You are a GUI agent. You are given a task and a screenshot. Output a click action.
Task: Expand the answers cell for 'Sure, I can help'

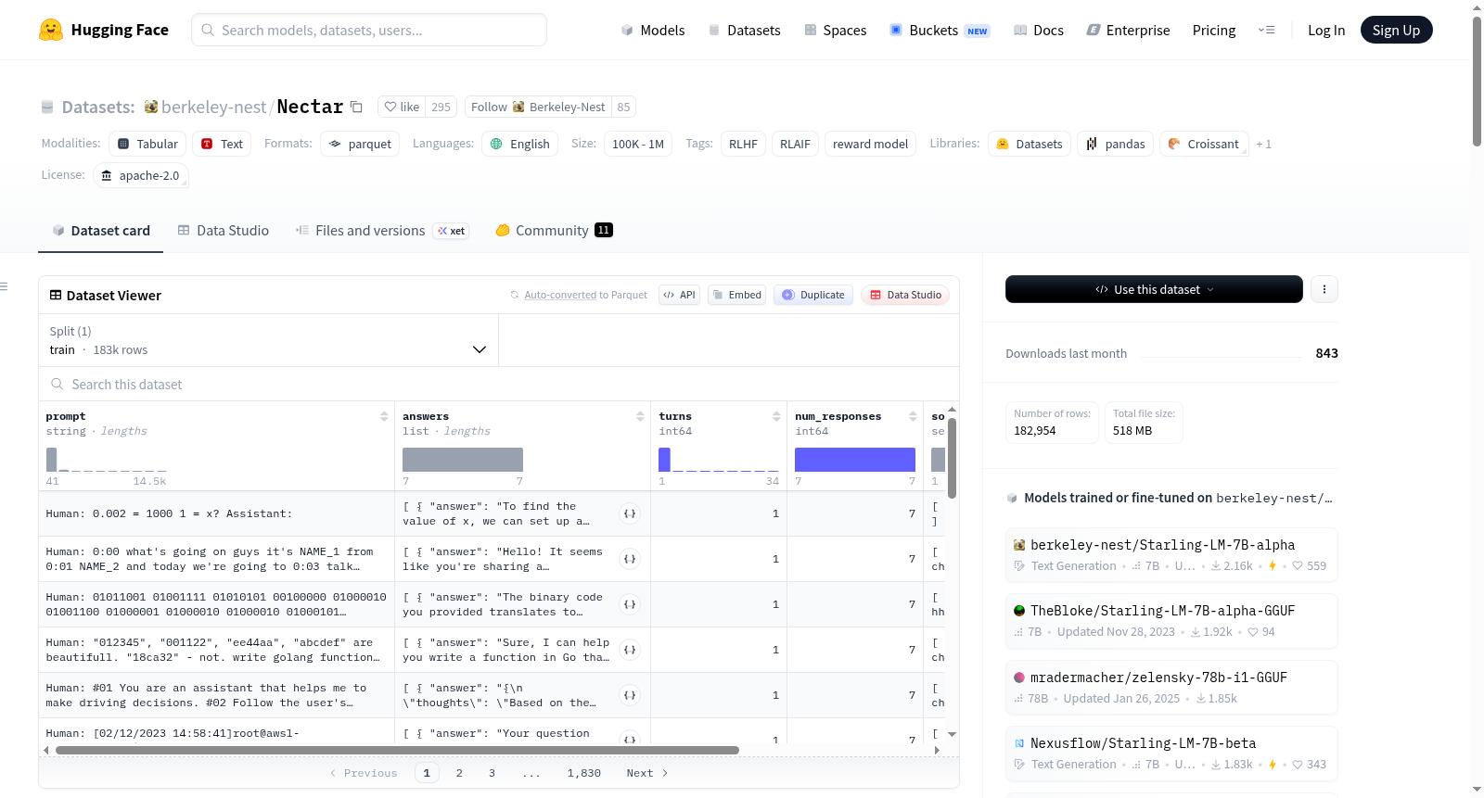(630, 650)
